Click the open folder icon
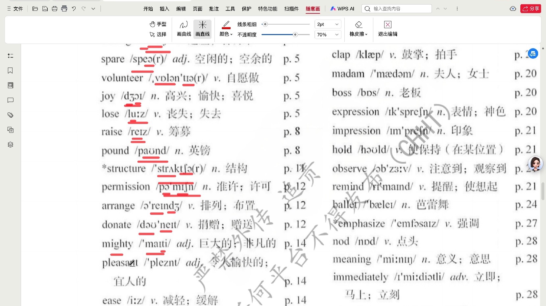Screen dimensions: 546x306 click(35, 9)
